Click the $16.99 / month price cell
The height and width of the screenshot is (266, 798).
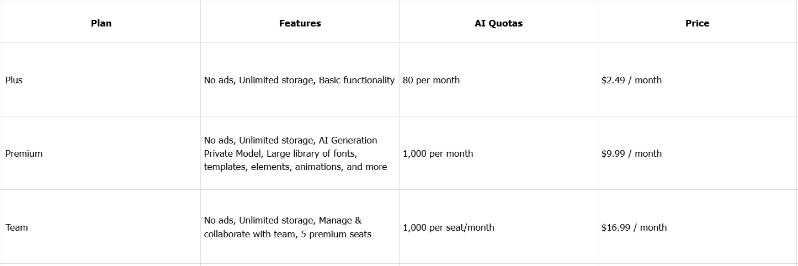point(634,227)
